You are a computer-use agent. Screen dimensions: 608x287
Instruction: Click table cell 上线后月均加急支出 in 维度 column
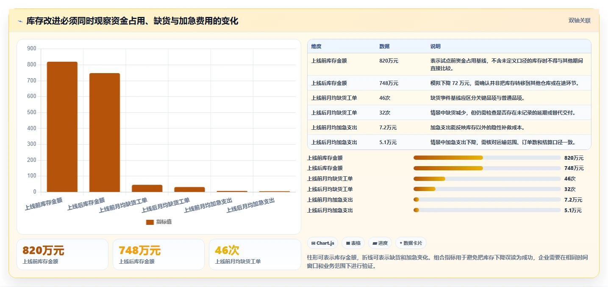click(334, 142)
